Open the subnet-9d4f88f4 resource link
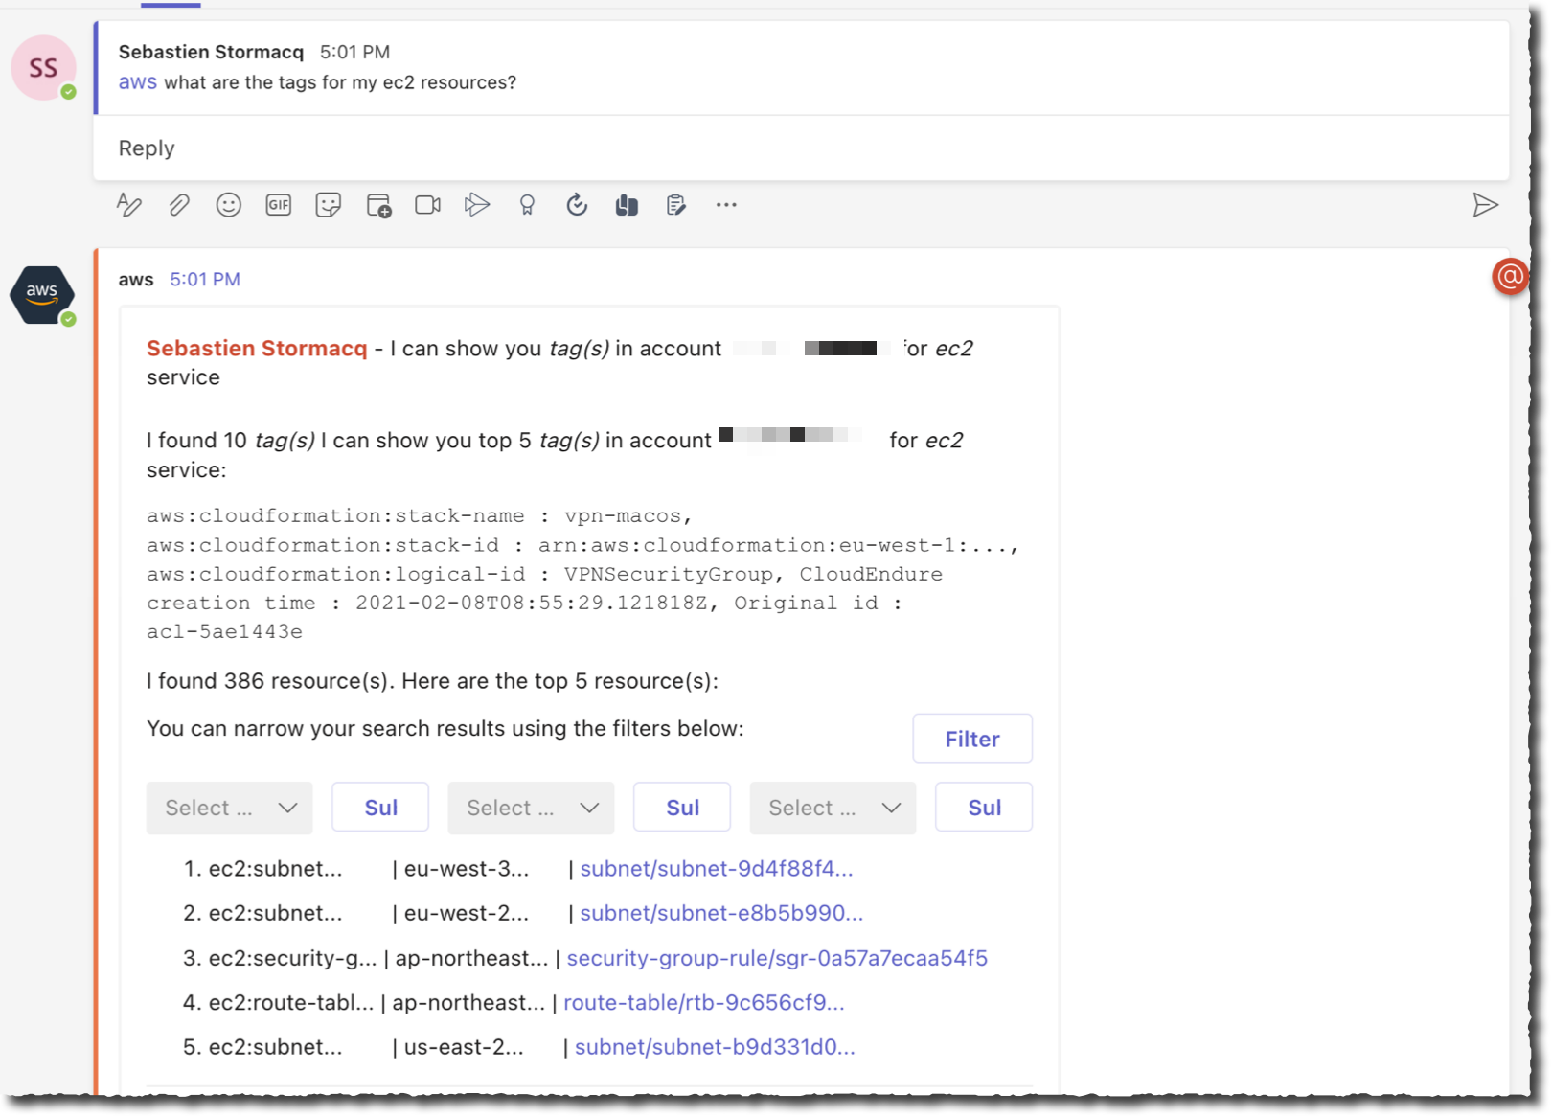1552x1117 pixels. click(717, 869)
